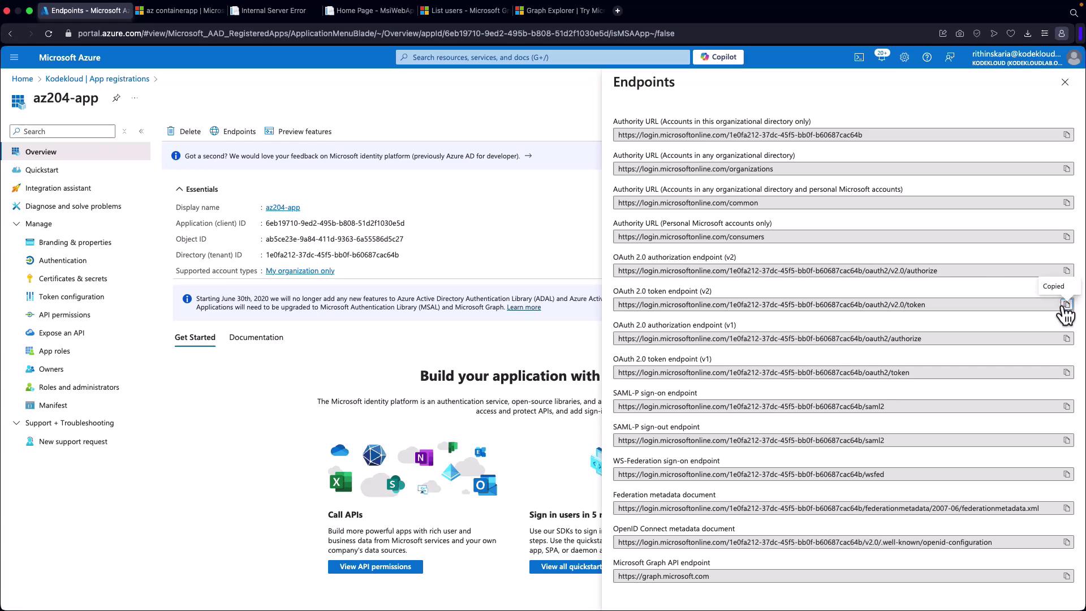The height and width of the screenshot is (611, 1086).
Task: Collapse the Manage menu group
Action: 16,224
